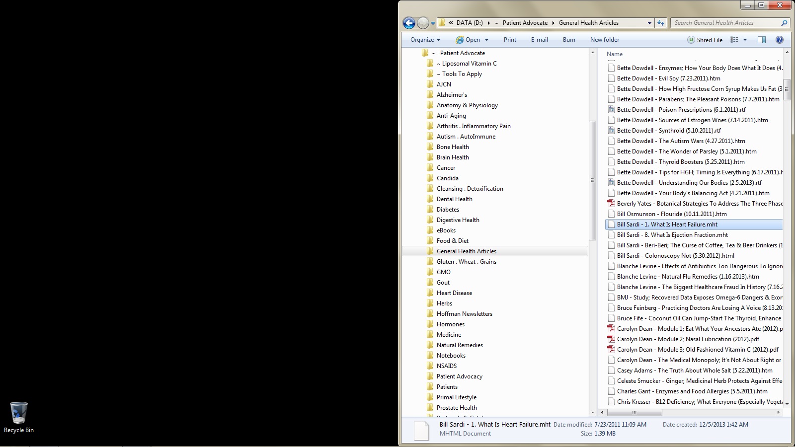Click the search magnifier icon
The height and width of the screenshot is (447, 795).
click(x=784, y=23)
